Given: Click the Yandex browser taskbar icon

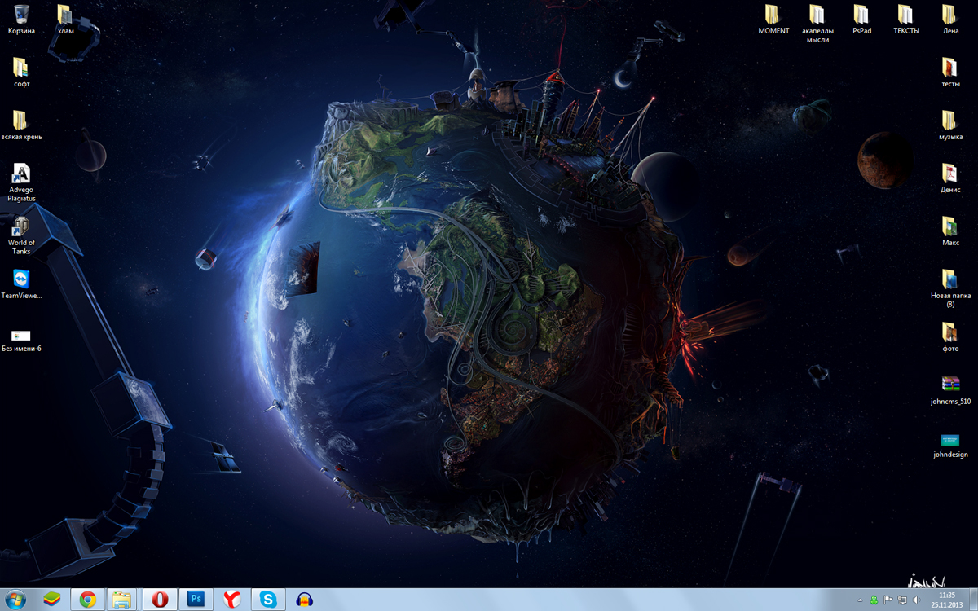Looking at the screenshot, I should coord(232,600).
